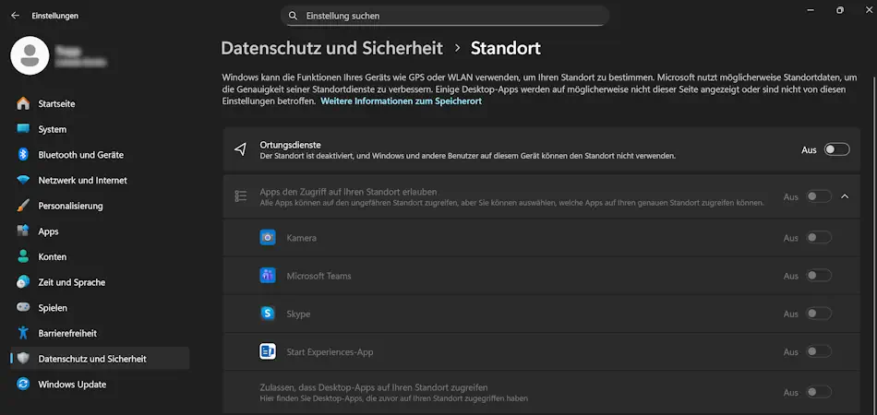
Task: Click the Microsoft Teams app name
Action: point(318,276)
